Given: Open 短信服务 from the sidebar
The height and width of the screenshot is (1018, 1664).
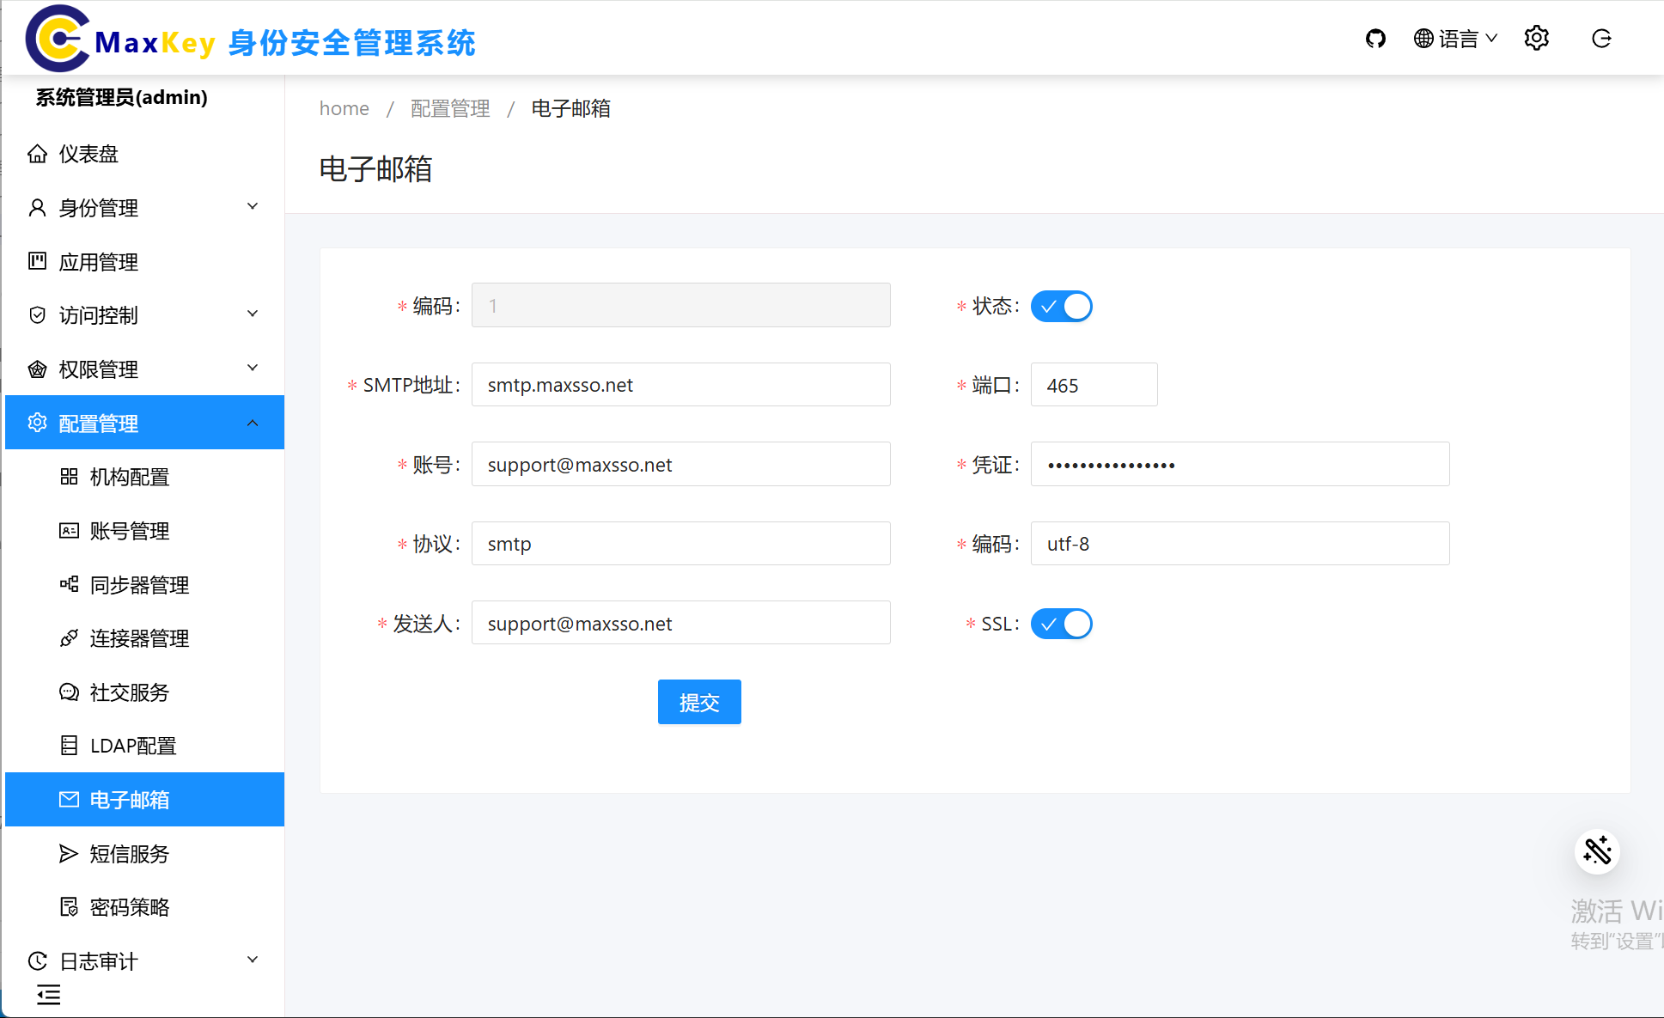Looking at the screenshot, I should point(127,853).
